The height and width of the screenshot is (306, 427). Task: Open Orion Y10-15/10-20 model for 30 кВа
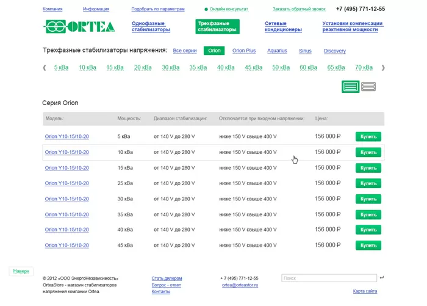[x=66, y=199]
